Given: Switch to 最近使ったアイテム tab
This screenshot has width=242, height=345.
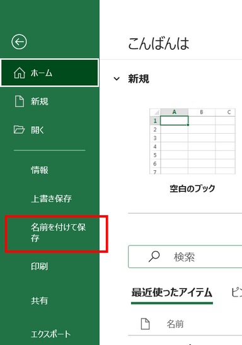Looking at the screenshot, I should (x=172, y=293).
